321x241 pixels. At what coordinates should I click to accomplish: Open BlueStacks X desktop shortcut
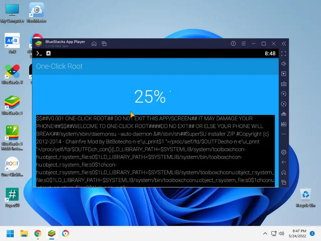click(x=12, y=74)
